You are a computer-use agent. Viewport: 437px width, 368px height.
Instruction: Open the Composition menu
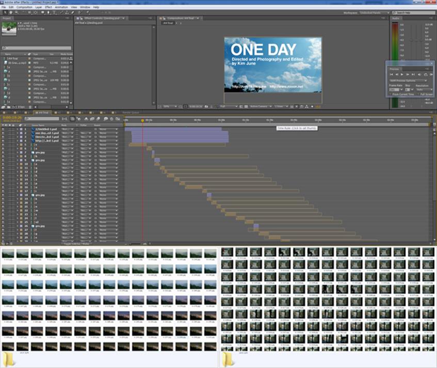pyautogui.click(x=25, y=7)
